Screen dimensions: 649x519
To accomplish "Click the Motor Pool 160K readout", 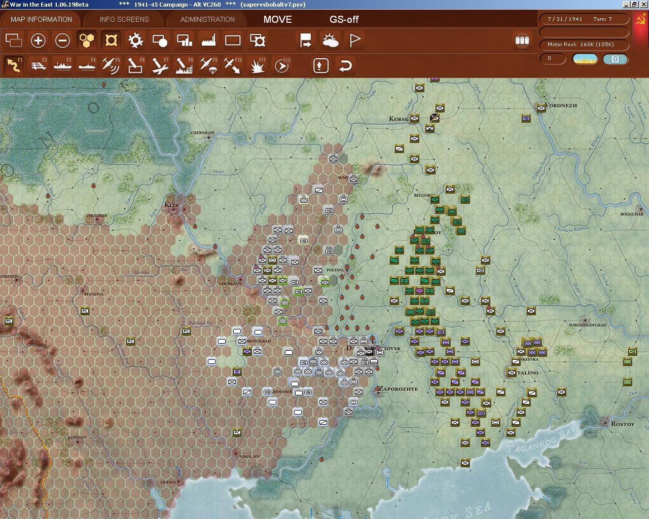I will click(585, 44).
